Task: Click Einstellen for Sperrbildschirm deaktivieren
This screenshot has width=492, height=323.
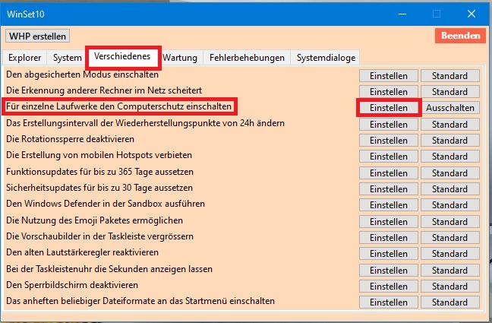Action: point(389,287)
